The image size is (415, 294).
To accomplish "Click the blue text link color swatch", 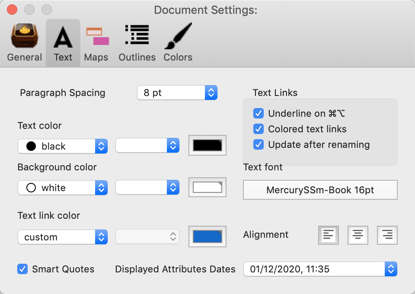I will click(x=207, y=236).
